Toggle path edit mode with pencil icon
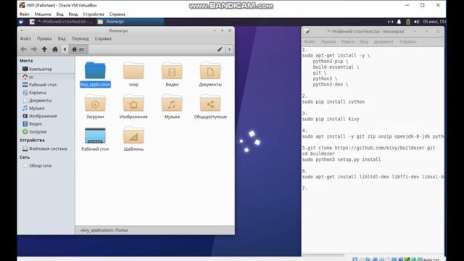 point(220,49)
